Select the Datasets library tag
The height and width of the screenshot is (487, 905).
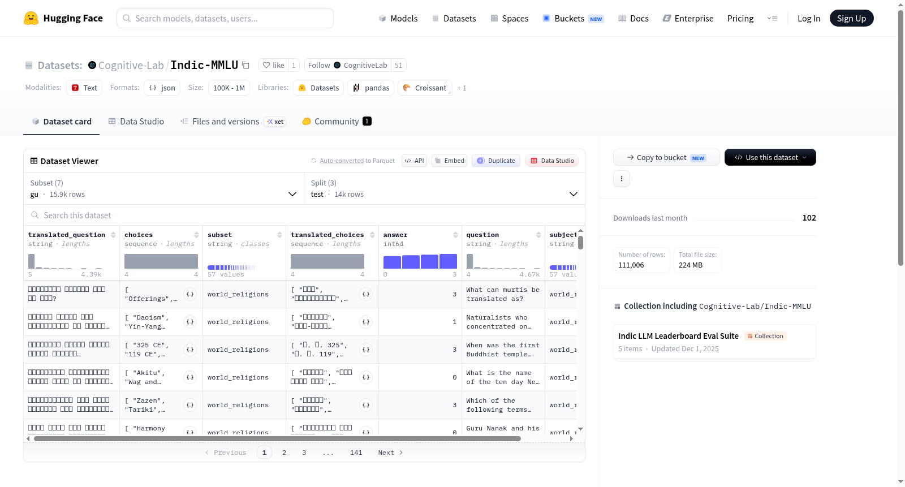(318, 88)
